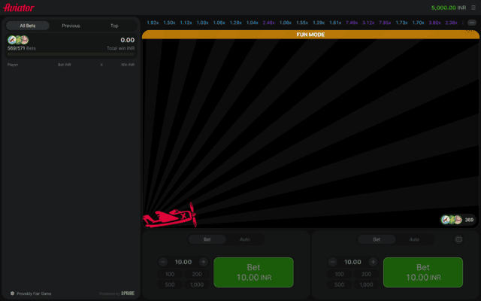
Task: Decrease the first panel bet amount
Action: tap(163, 262)
